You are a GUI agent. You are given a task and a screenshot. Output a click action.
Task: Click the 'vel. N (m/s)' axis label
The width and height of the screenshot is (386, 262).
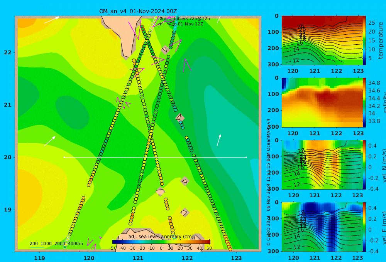coord(384,165)
